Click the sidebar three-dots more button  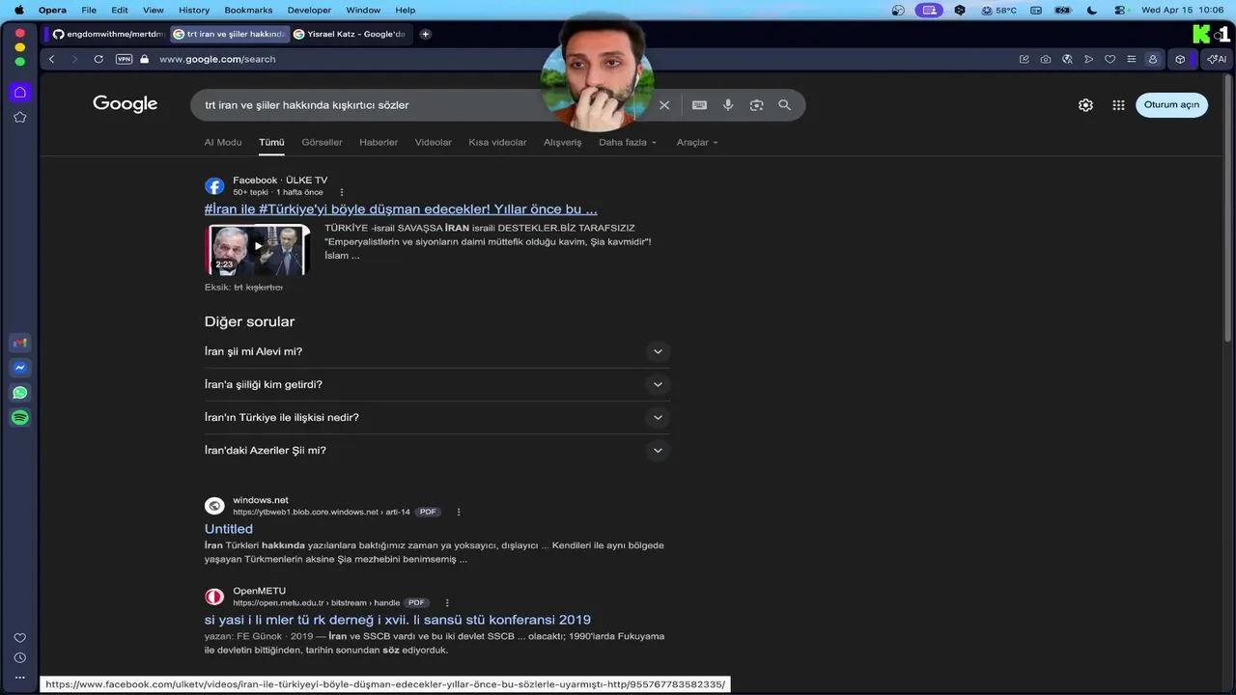(x=19, y=678)
